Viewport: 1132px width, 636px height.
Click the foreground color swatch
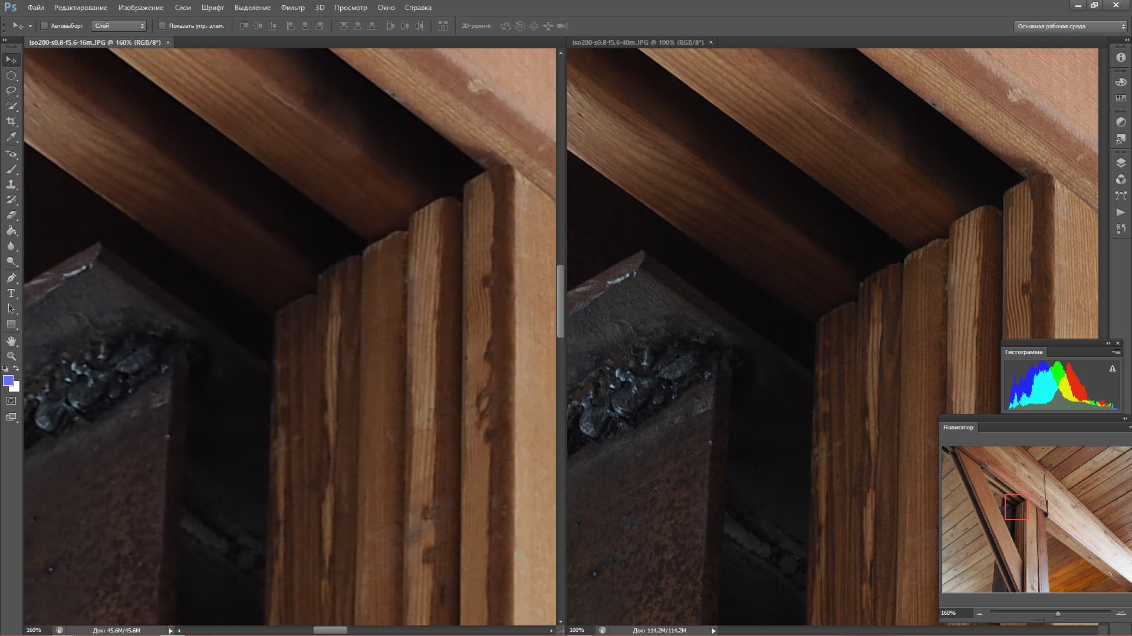tap(8, 380)
